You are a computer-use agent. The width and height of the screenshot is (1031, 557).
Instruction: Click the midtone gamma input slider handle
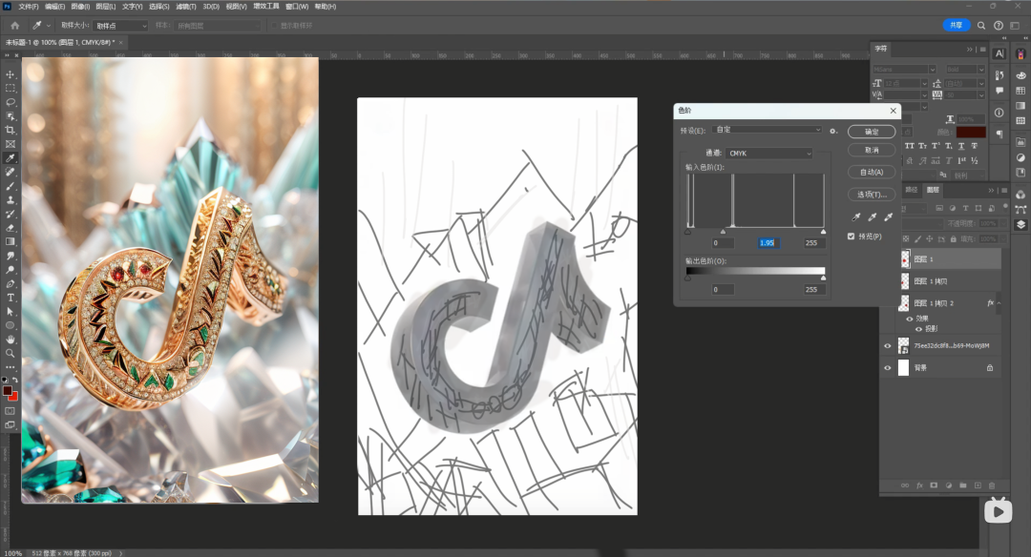click(724, 231)
